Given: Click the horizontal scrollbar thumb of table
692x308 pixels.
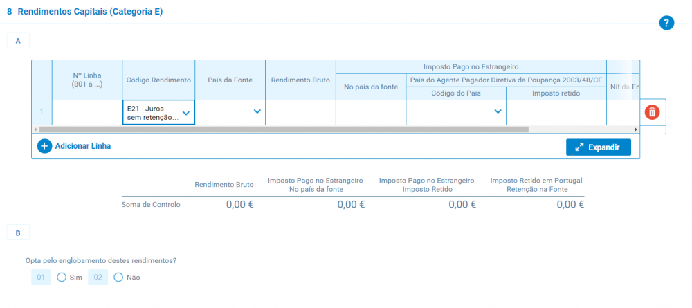Looking at the screenshot, I should [284, 129].
